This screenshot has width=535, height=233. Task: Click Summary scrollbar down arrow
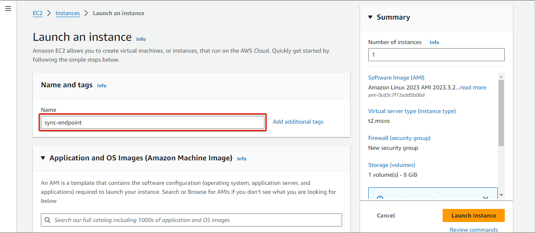pos(501,195)
